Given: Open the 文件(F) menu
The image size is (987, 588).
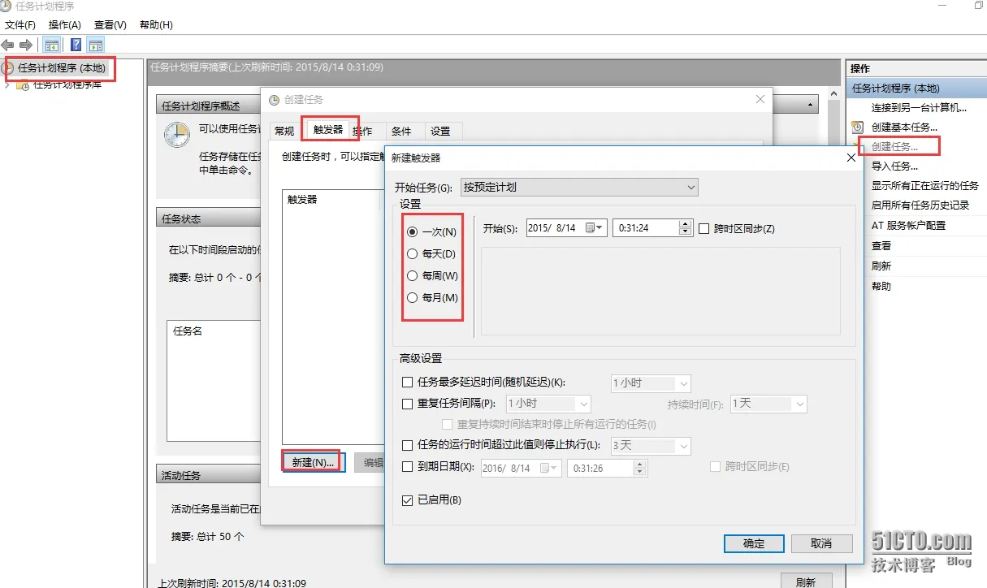Looking at the screenshot, I should point(20,25).
